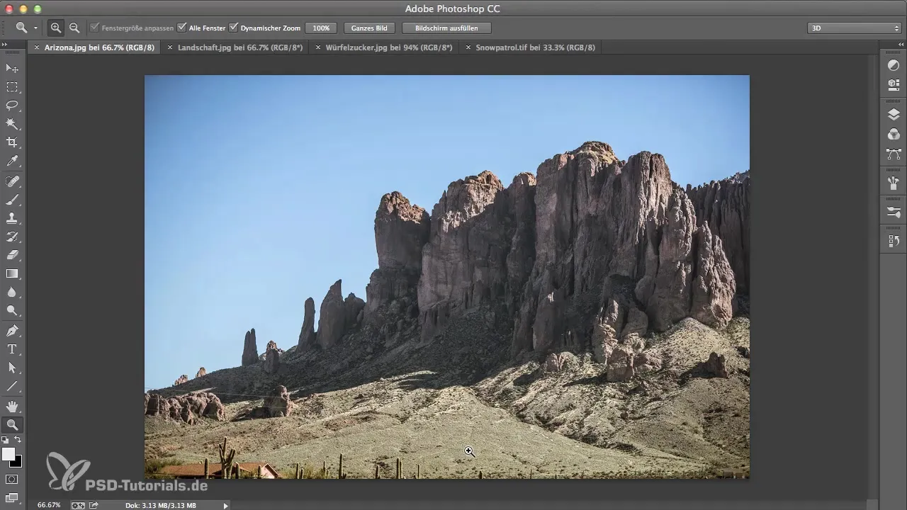This screenshot has width=907, height=510.
Task: Open the 3D workspace dropdown
Action: tap(854, 28)
